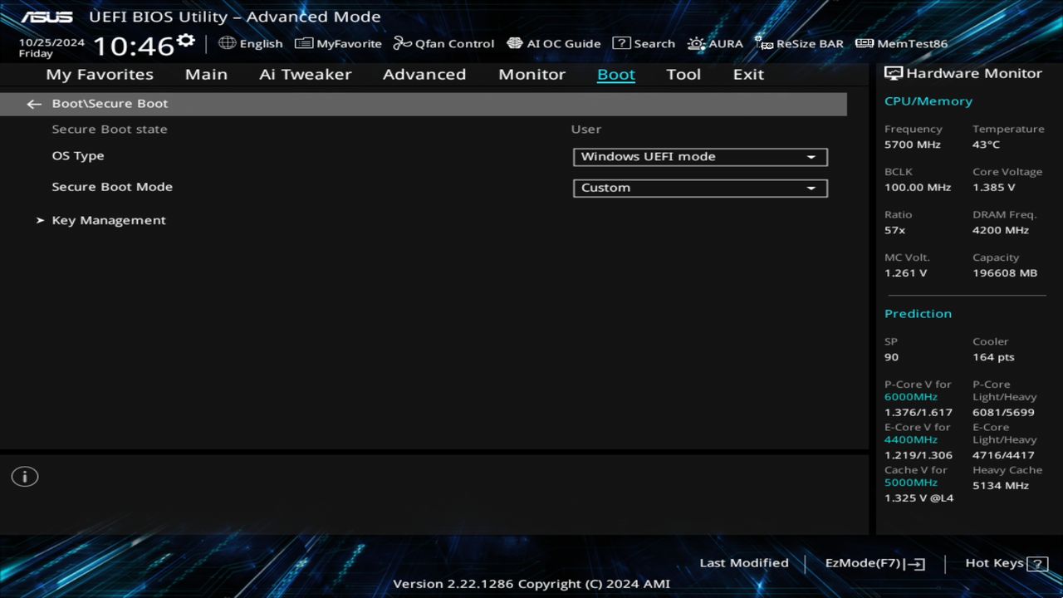1063x598 pixels.
Task: Click the information icon at bottom left
Action: pos(24,476)
